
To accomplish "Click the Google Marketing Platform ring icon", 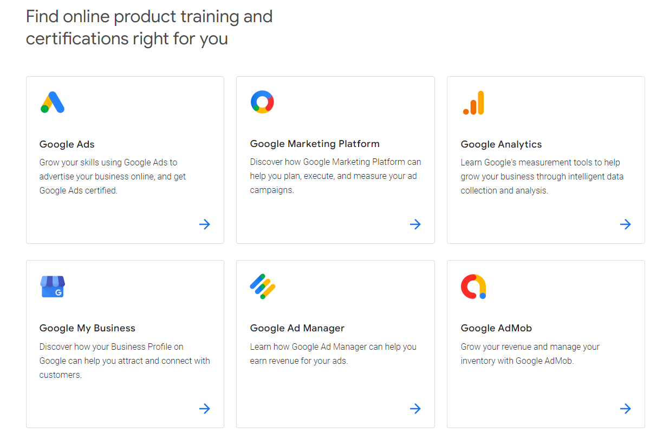I will point(262,102).
